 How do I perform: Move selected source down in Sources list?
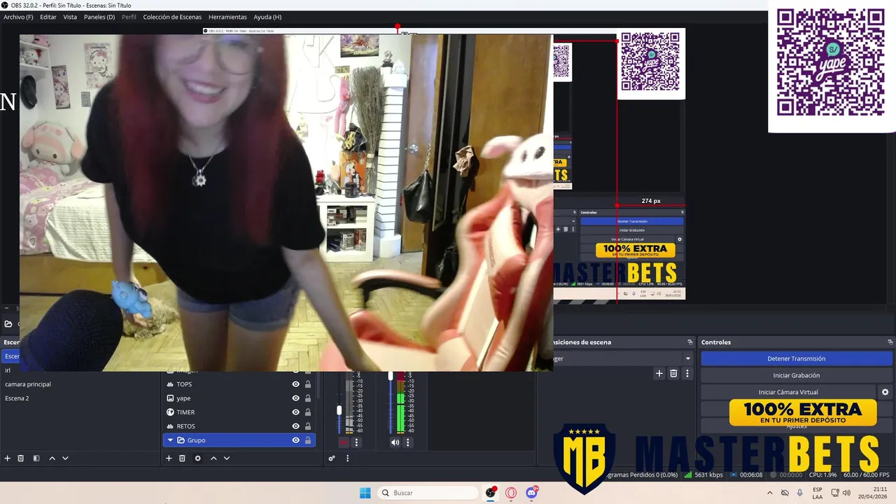pyautogui.click(x=227, y=458)
